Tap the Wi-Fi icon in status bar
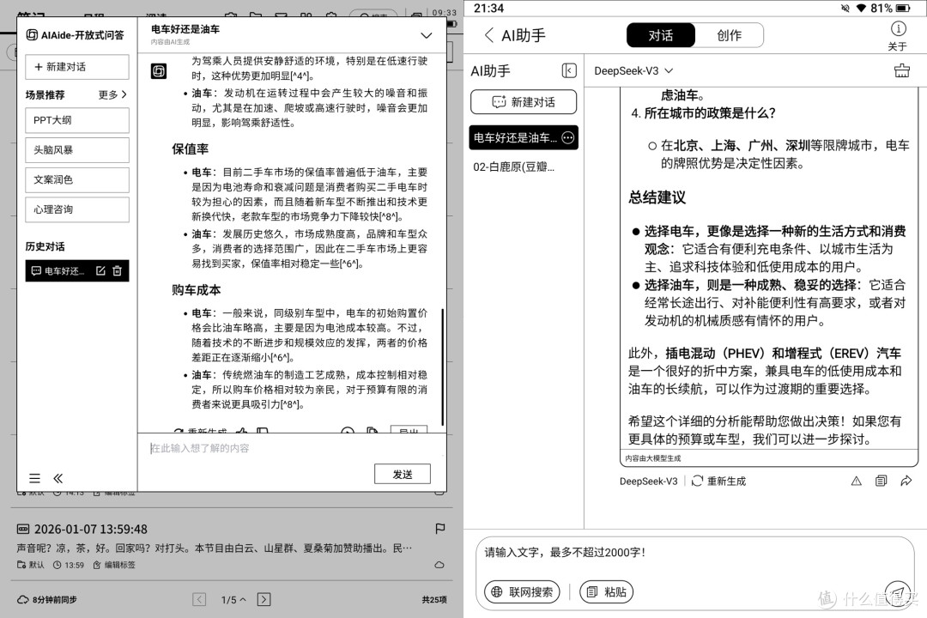 [x=861, y=9]
